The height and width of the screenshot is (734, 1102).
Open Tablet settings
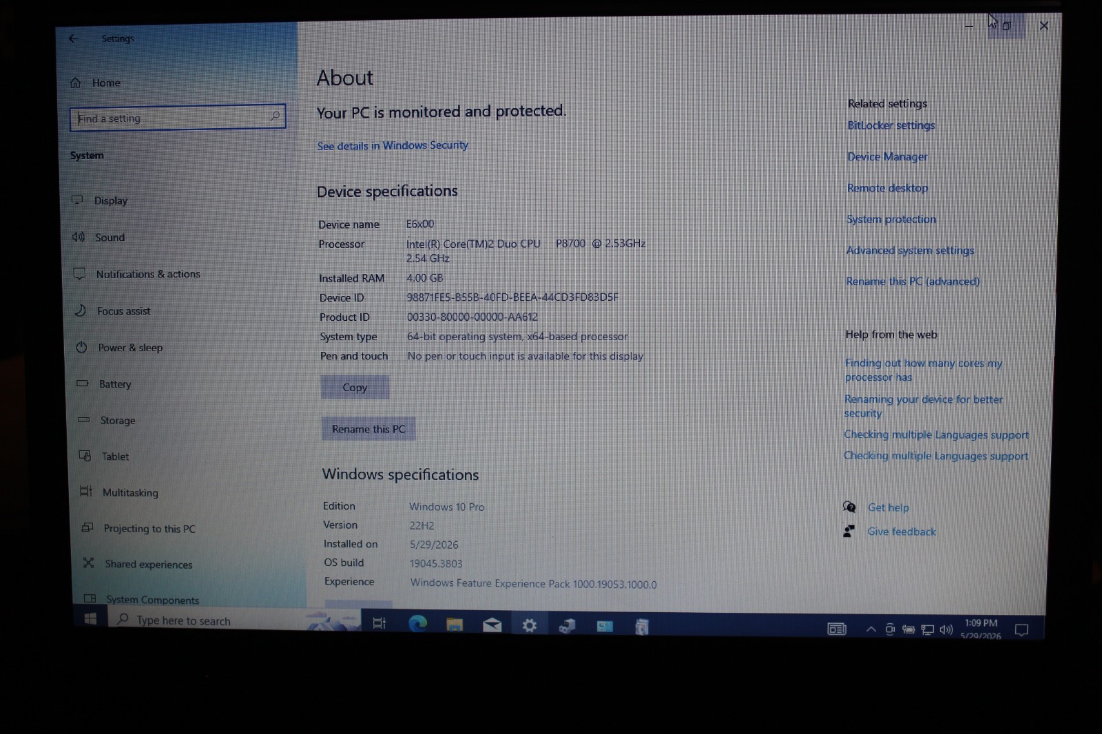pyautogui.click(x=104, y=456)
